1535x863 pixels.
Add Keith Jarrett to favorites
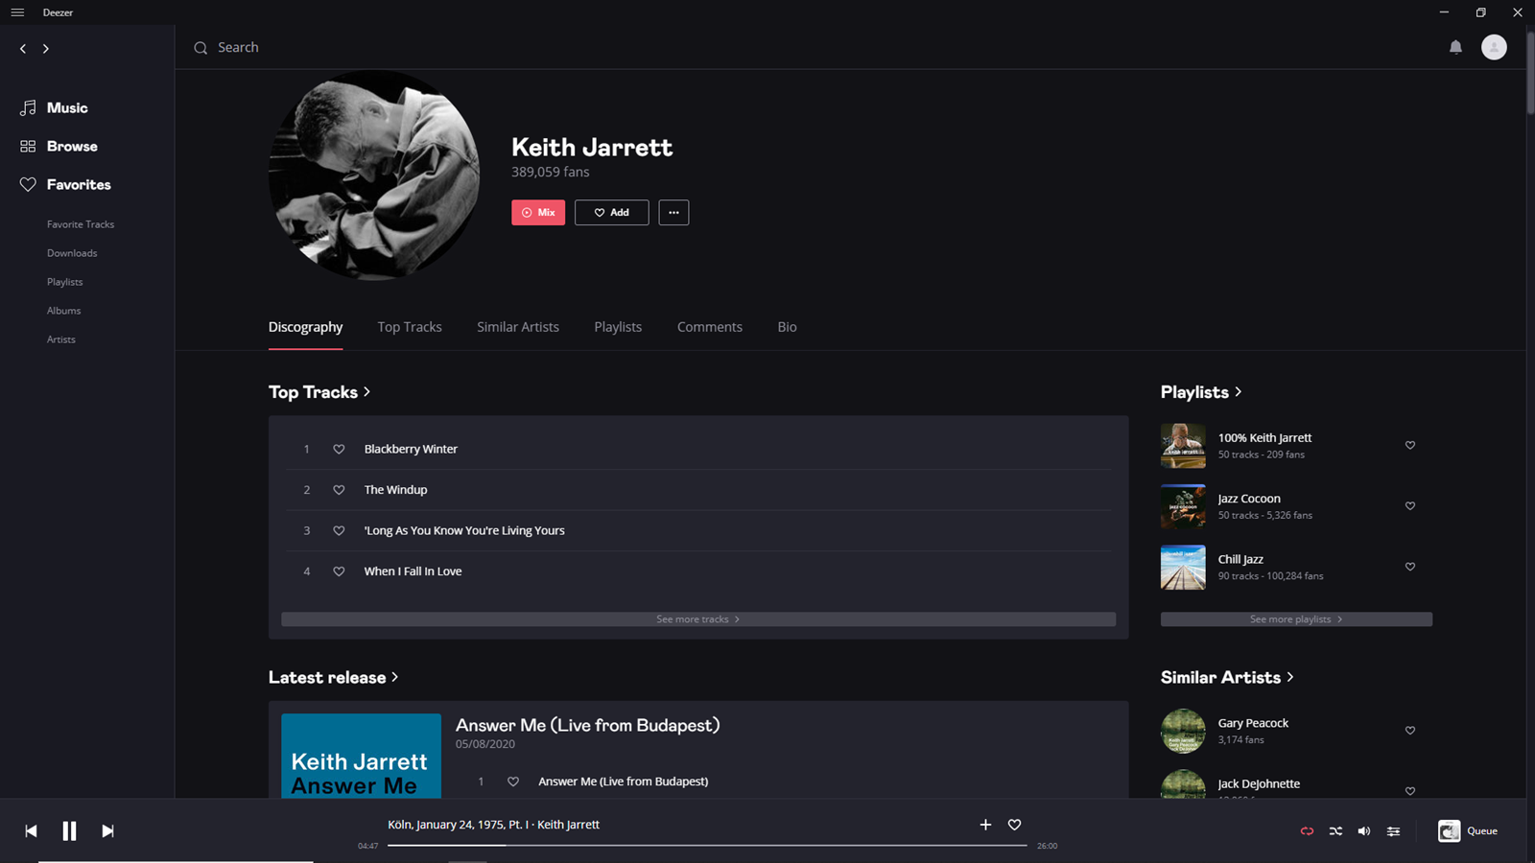(x=611, y=212)
